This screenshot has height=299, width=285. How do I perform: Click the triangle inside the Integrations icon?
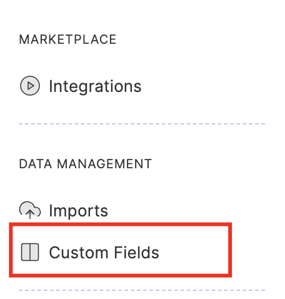click(x=31, y=86)
